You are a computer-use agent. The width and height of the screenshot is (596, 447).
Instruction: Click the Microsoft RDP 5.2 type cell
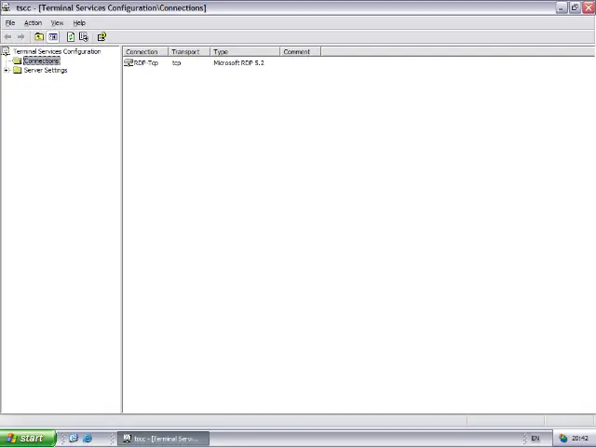tap(238, 62)
